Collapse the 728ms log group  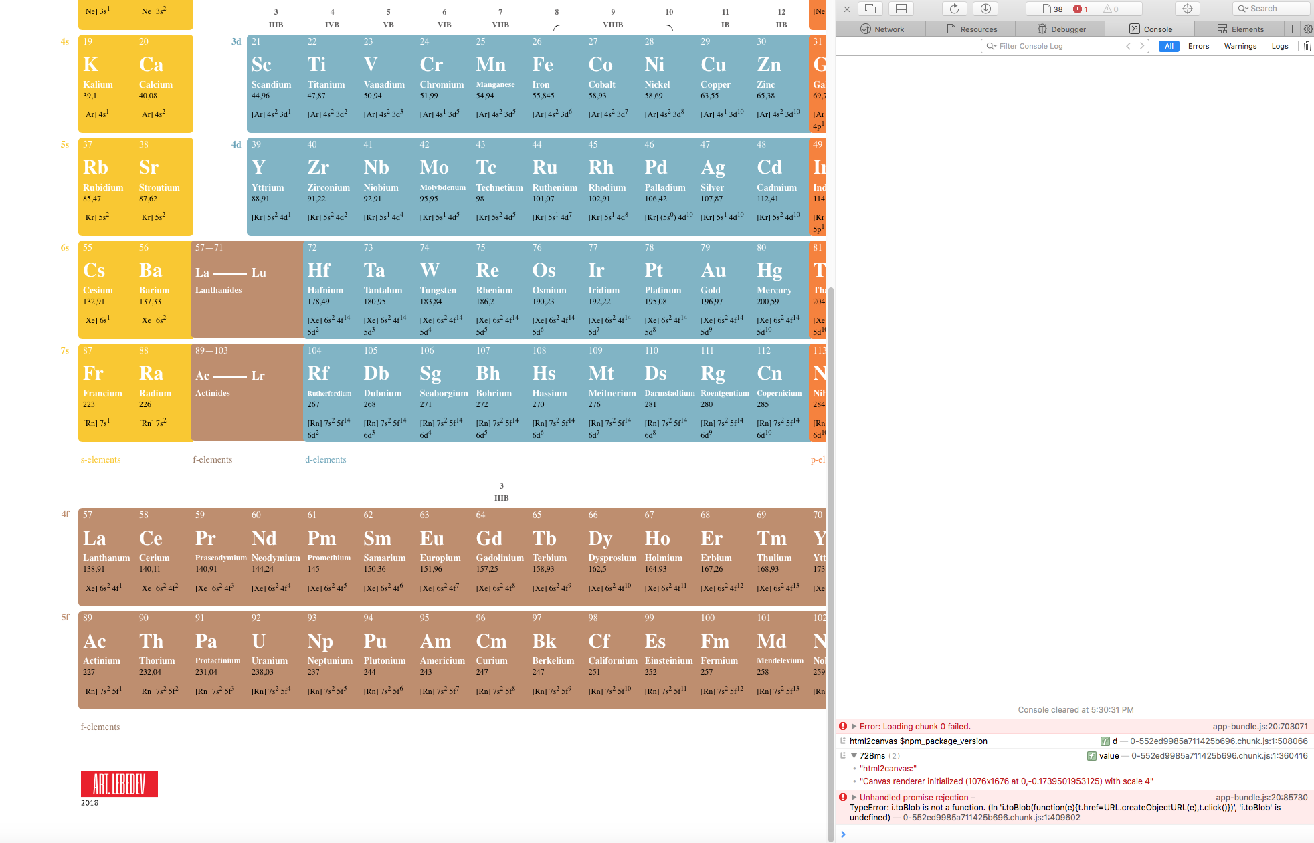tap(854, 756)
